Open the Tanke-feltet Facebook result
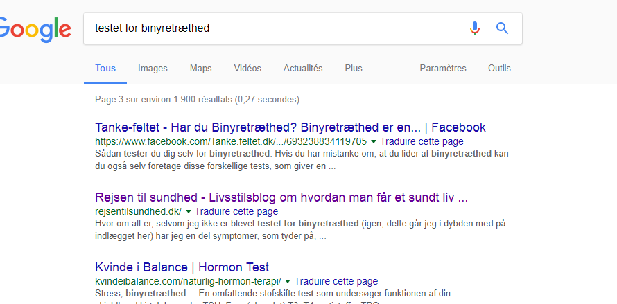617x304 pixels. (290, 127)
